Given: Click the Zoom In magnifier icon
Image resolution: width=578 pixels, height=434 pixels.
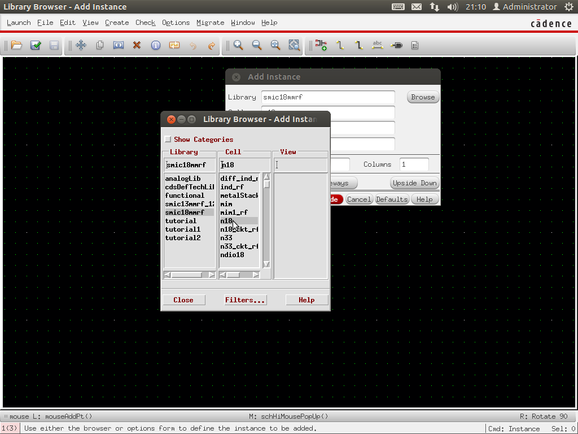Looking at the screenshot, I should 238,45.
